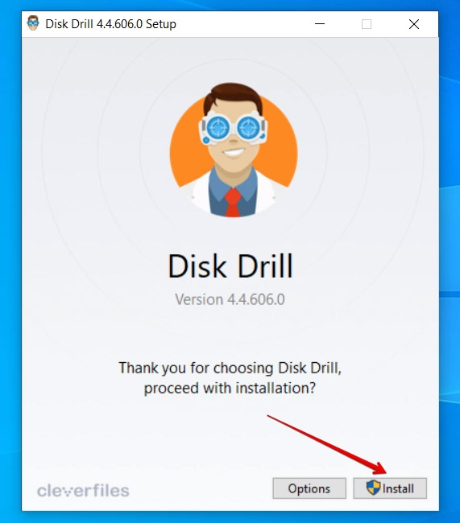Minimize the Disk Drill Setup window
Viewport: 460px width, 523px height.
point(320,24)
